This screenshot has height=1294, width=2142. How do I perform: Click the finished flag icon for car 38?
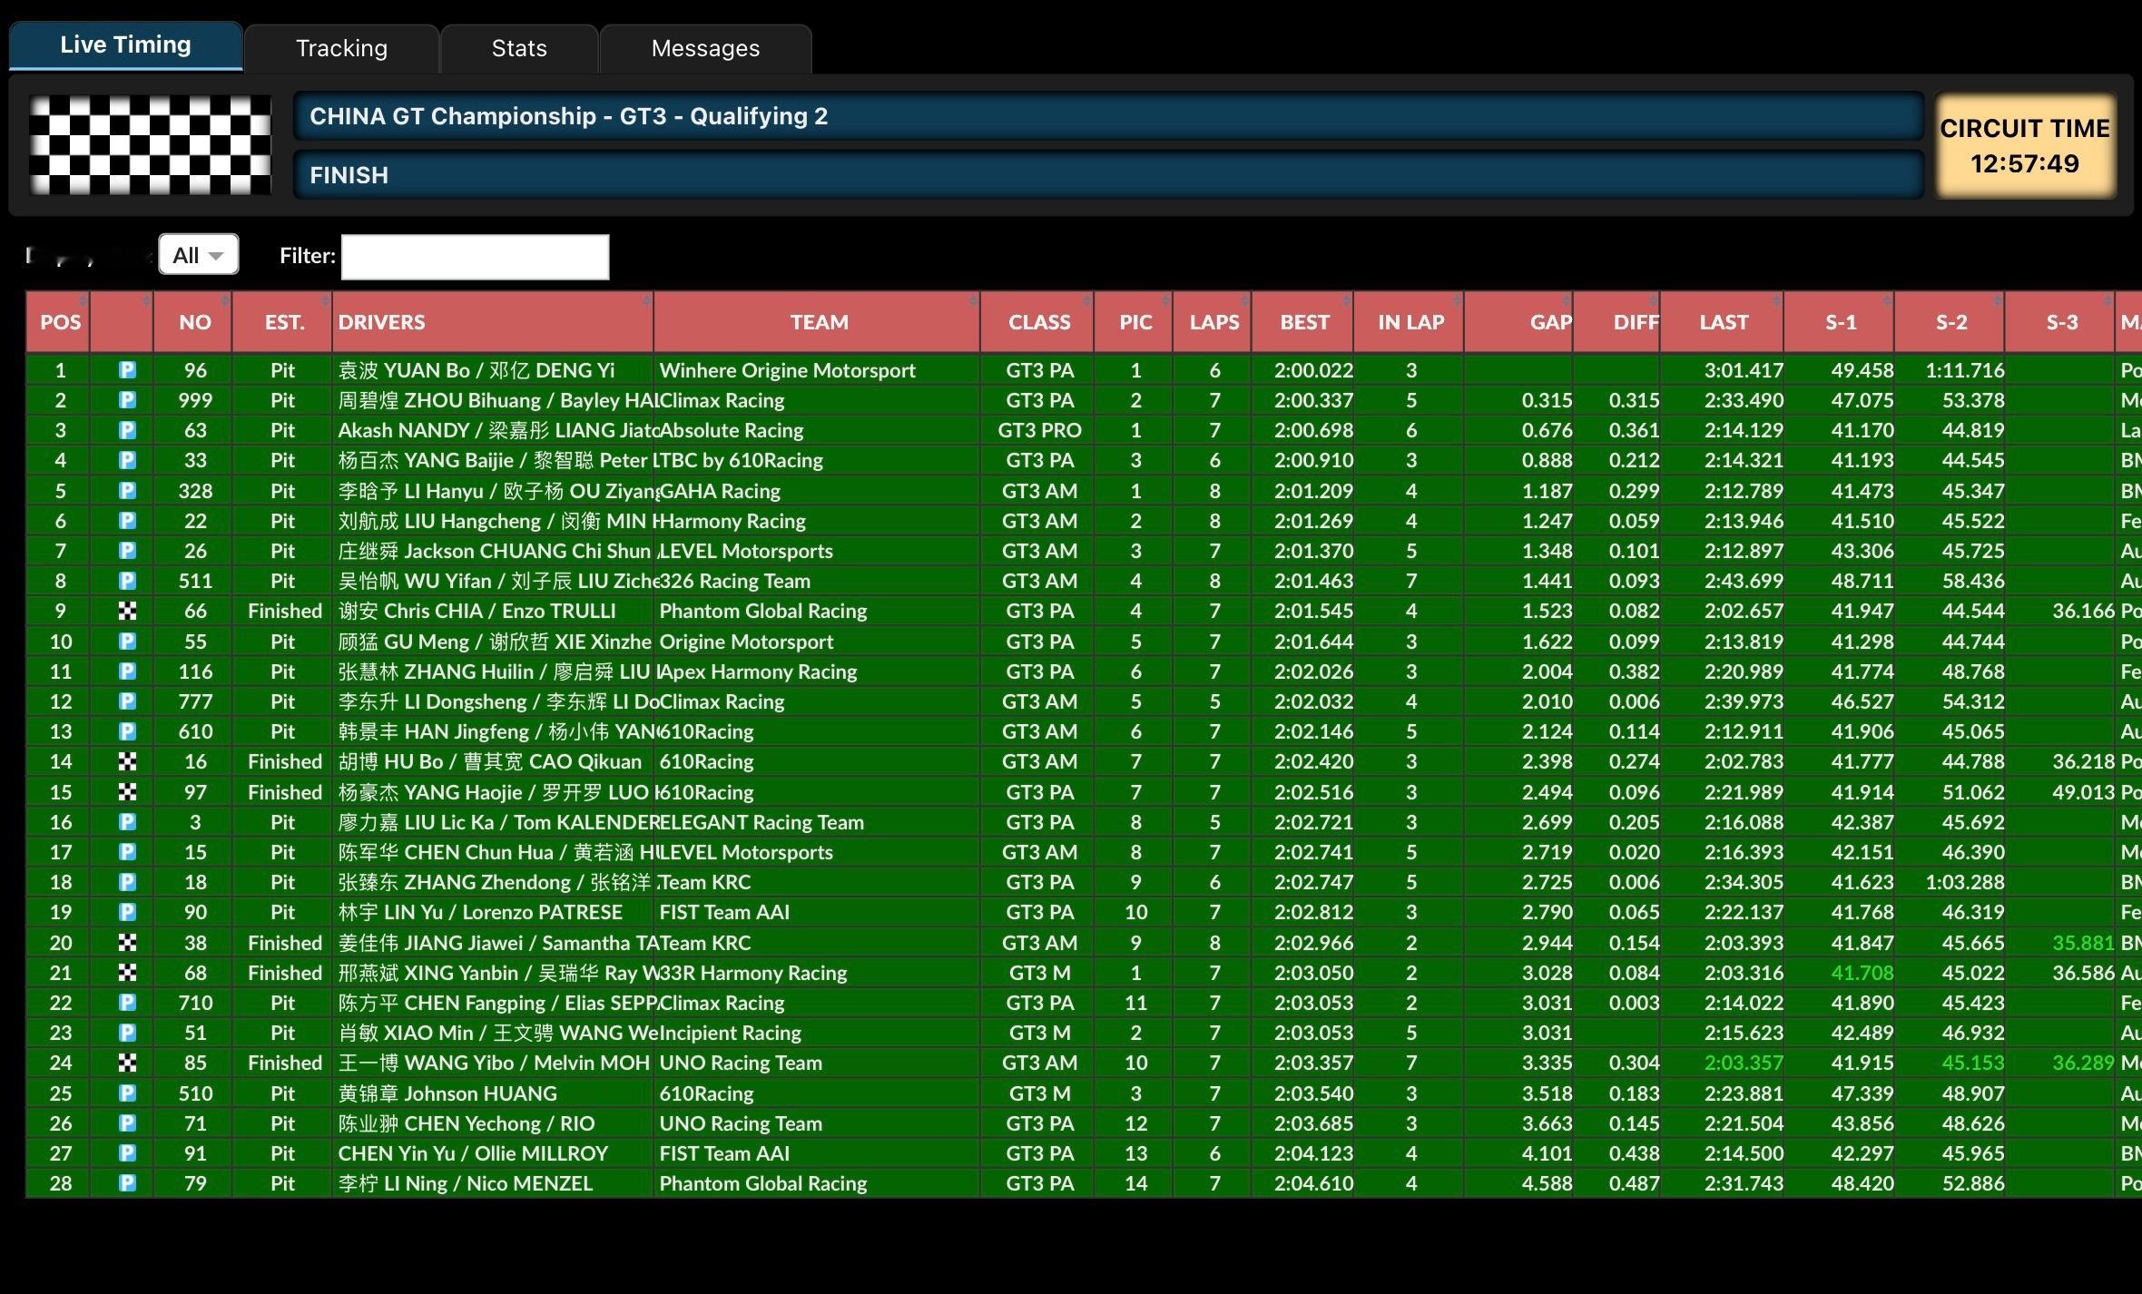[127, 943]
